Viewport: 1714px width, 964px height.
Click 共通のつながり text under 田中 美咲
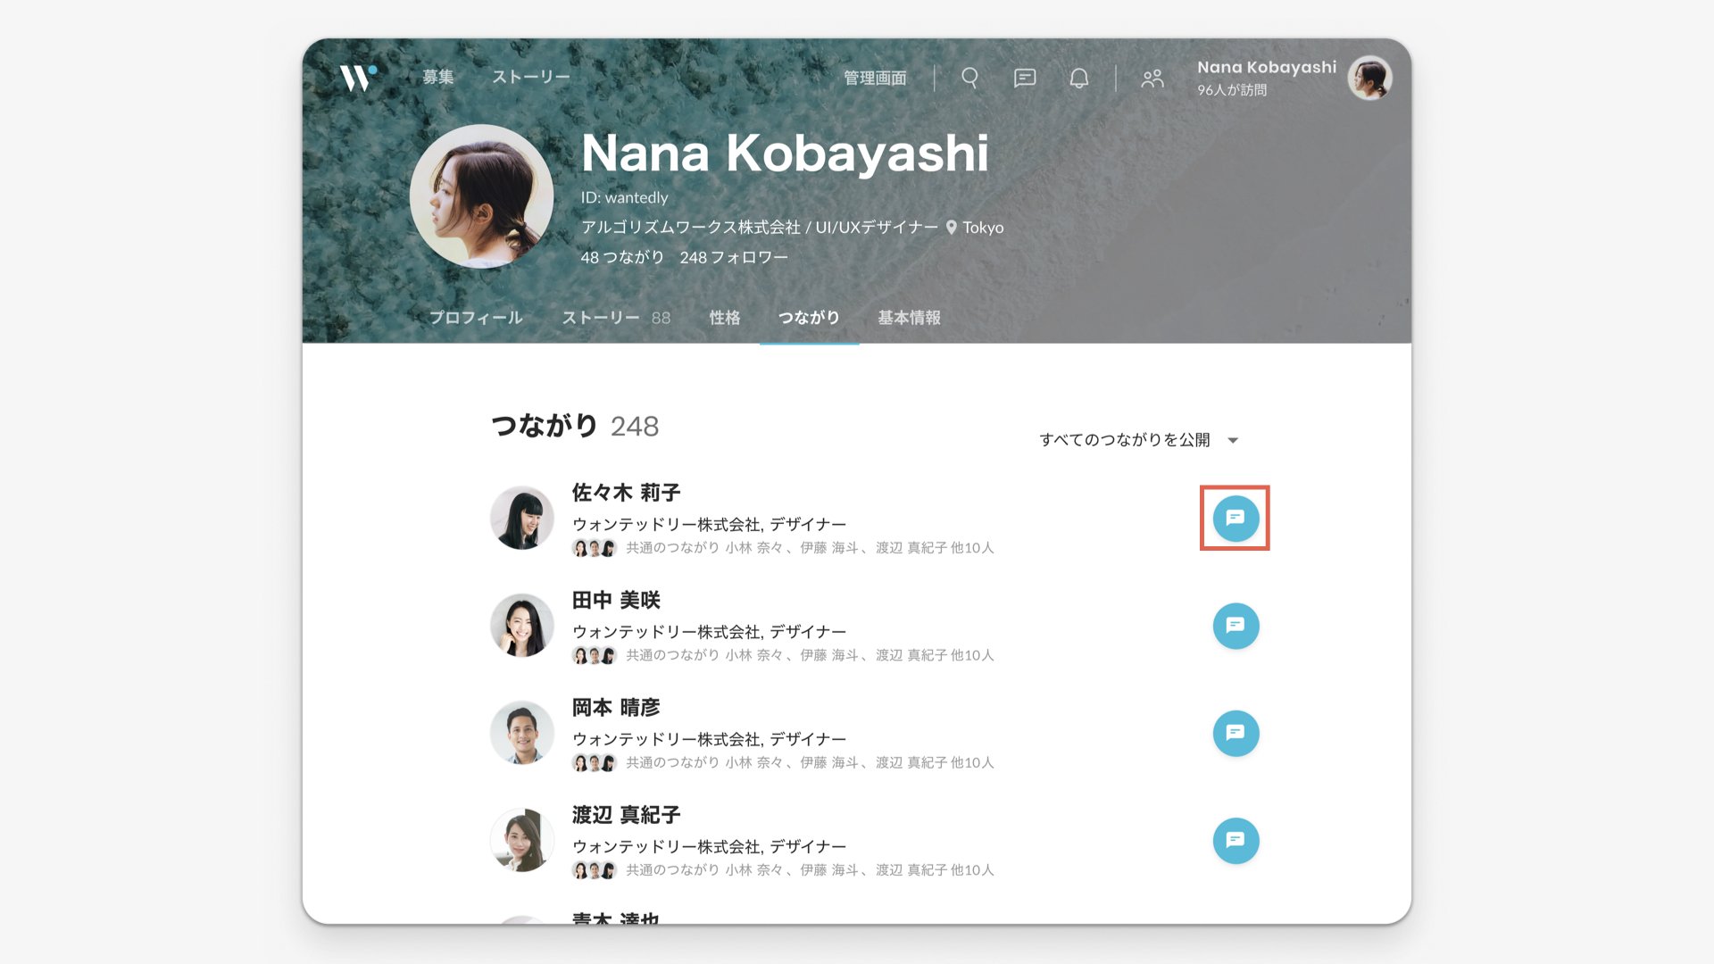click(x=810, y=655)
